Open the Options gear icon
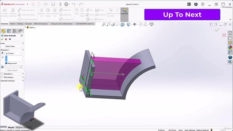 tap(66, 4)
